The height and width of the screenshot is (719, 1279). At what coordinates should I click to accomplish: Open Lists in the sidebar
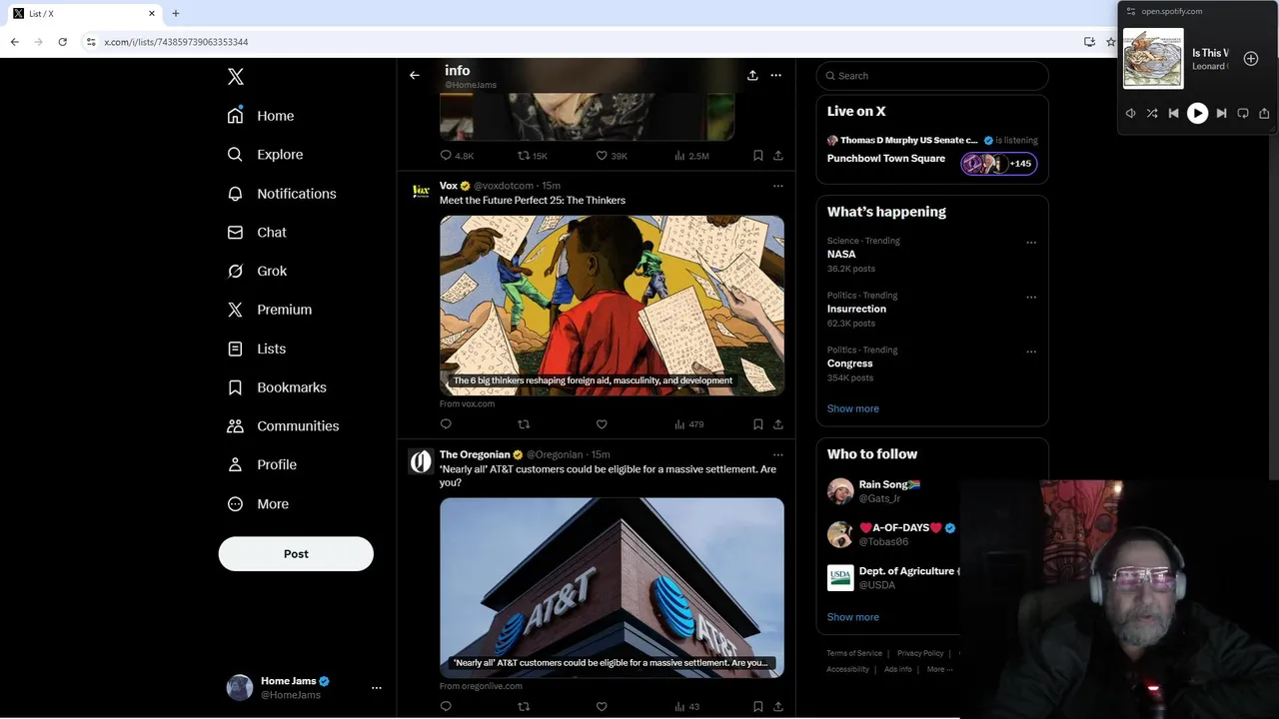click(257, 349)
